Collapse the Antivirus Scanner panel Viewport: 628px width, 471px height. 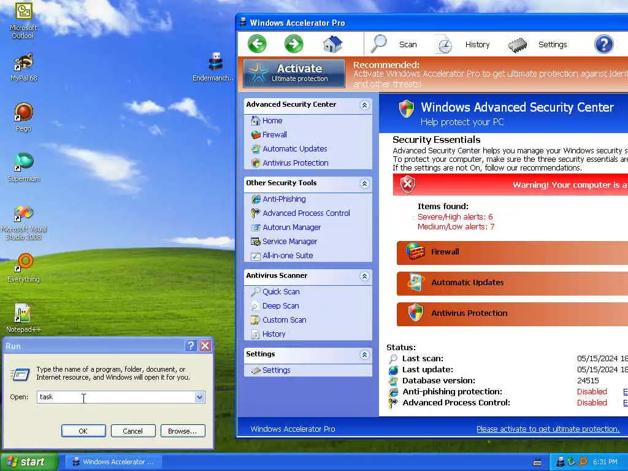point(364,276)
